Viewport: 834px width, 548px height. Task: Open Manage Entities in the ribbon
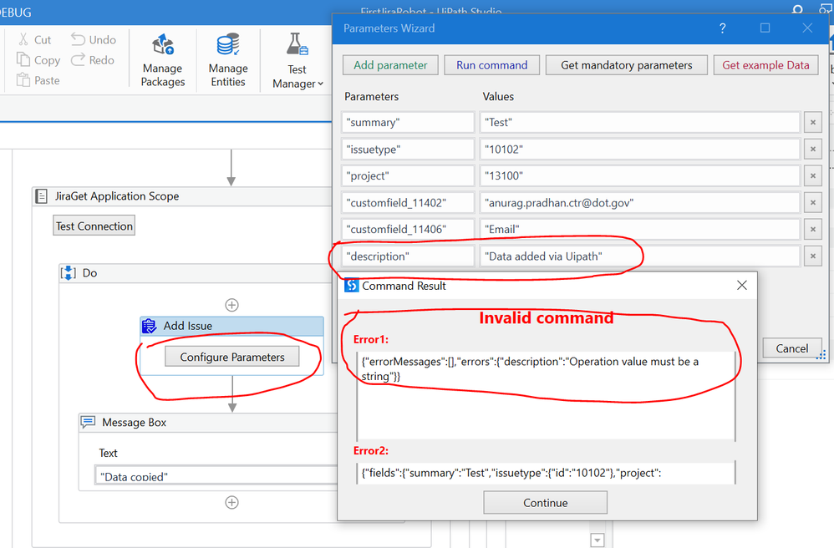tap(228, 60)
